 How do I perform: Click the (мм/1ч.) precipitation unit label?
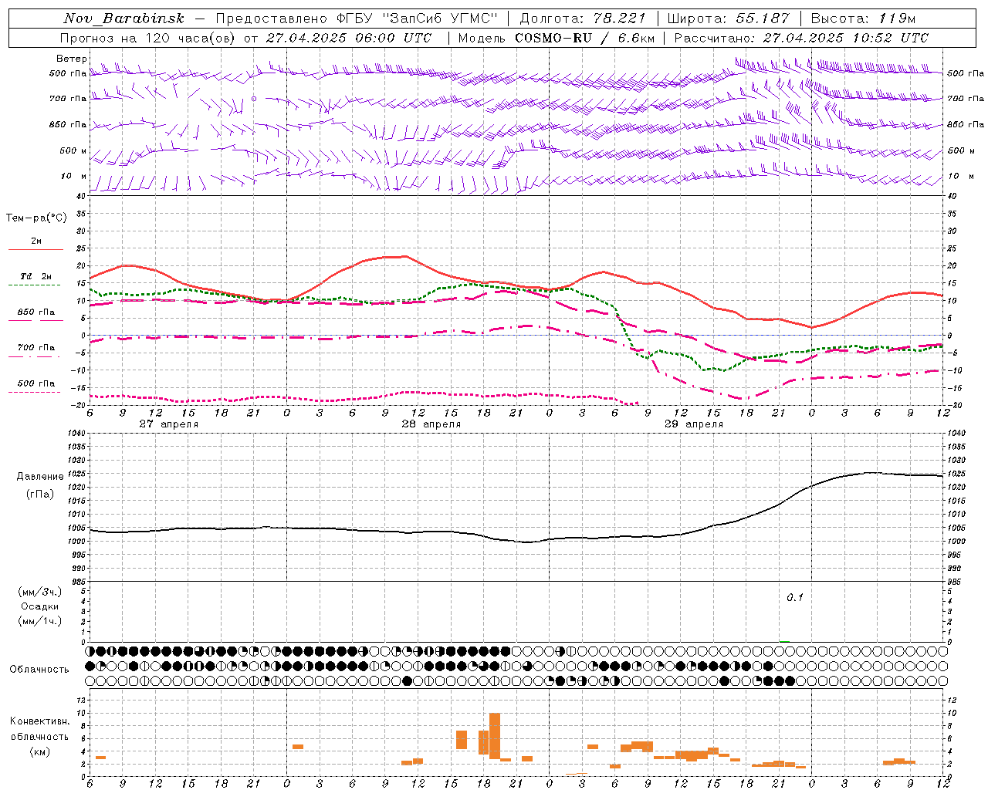pyautogui.click(x=40, y=621)
